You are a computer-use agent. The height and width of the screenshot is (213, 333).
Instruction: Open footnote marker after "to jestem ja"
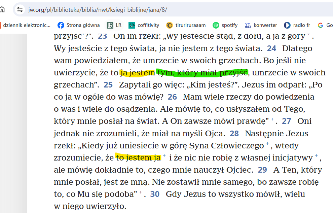(164, 156)
